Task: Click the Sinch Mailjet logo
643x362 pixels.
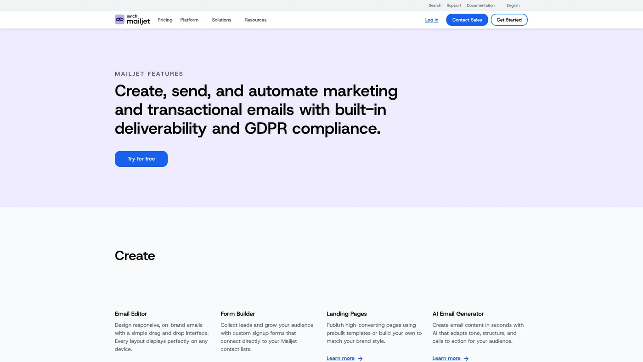Action: 132,19
